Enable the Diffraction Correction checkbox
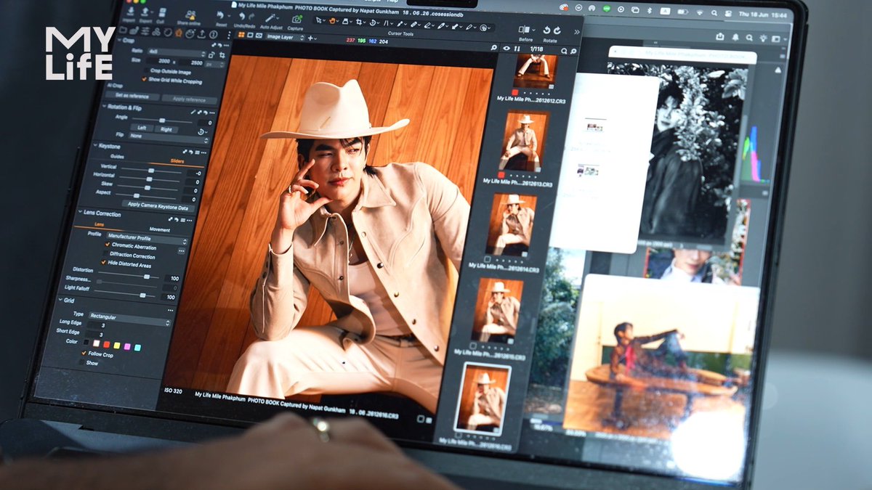This screenshot has width=872, height=490. click(105, 253)
